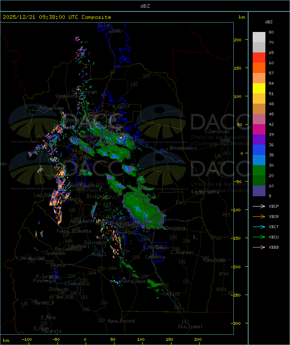The width and height of the screenshot is (290, 345).
Task: Click the magenta 39-42 dBZ swatch
Action: coord(259,129)
